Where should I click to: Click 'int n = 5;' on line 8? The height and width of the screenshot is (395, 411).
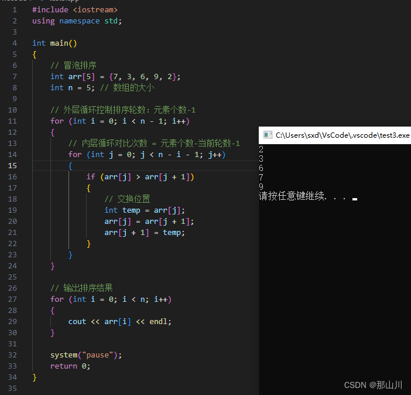coord(73,88)
